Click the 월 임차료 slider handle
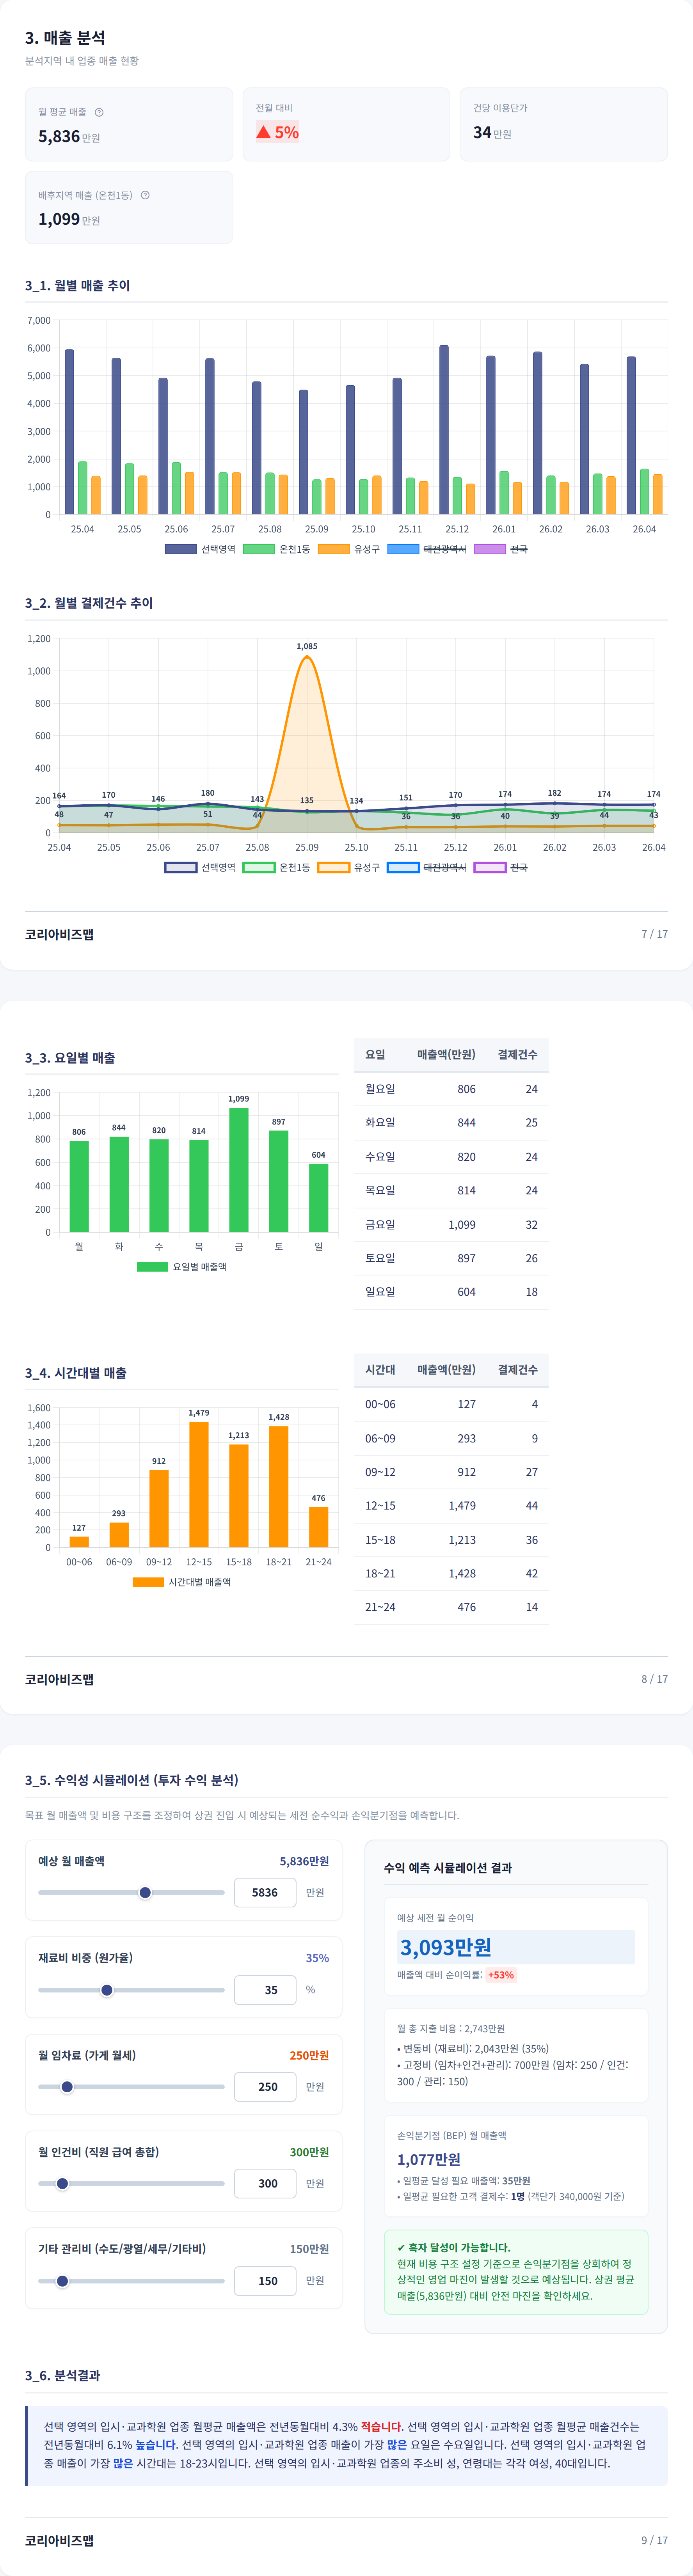Screen dimensions: 693x2576 [x=67, y=2087]
